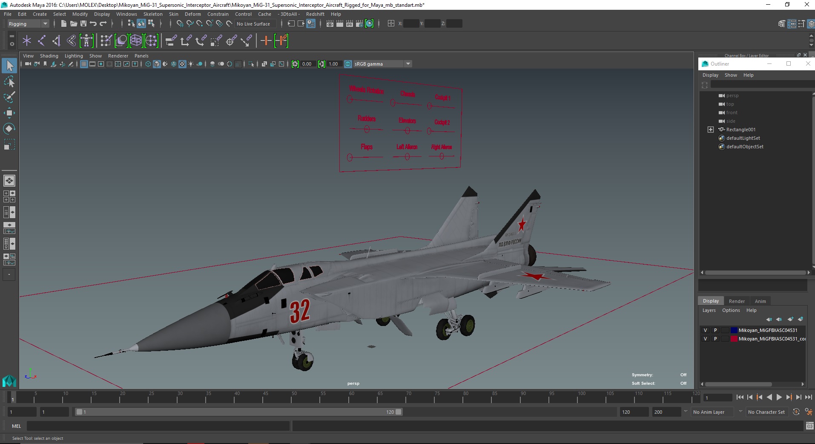Viewport: 815px width, 444px height.
Task: Choose the Paint selection tool
Action: tap(9, 97)
